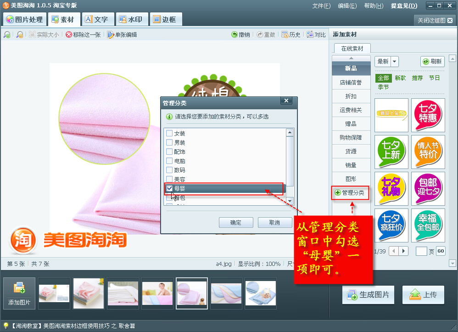The width and height of the screenshot is (458, 332).
Task: Upload images with the 上传 button
Action: click(423, 295)
